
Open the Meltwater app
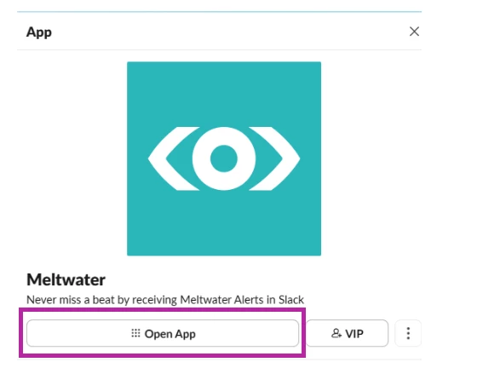click(x=163, y=333)
